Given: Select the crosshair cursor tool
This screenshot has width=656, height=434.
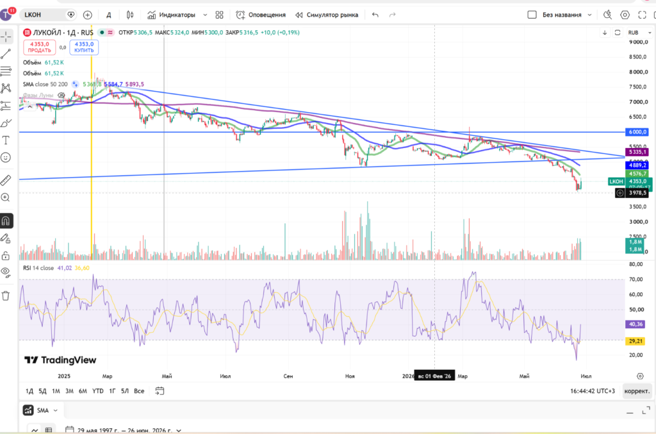Looking at the screenshot, I should [6, 37].
